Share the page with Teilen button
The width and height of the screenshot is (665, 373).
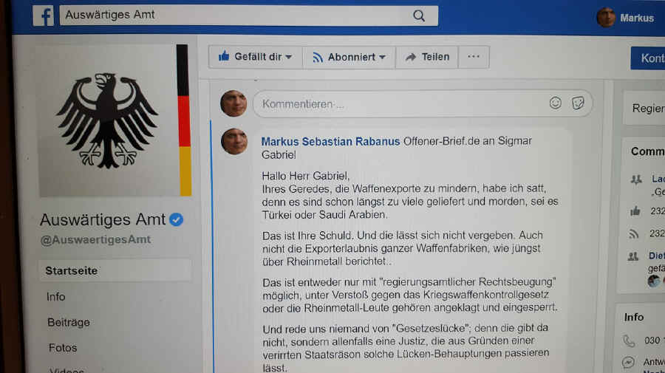click(427, 57)
